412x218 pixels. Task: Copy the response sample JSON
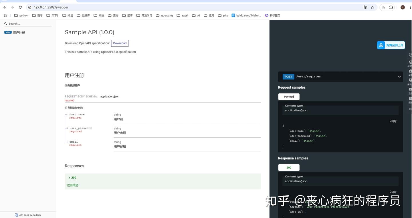tap(393, 192)
